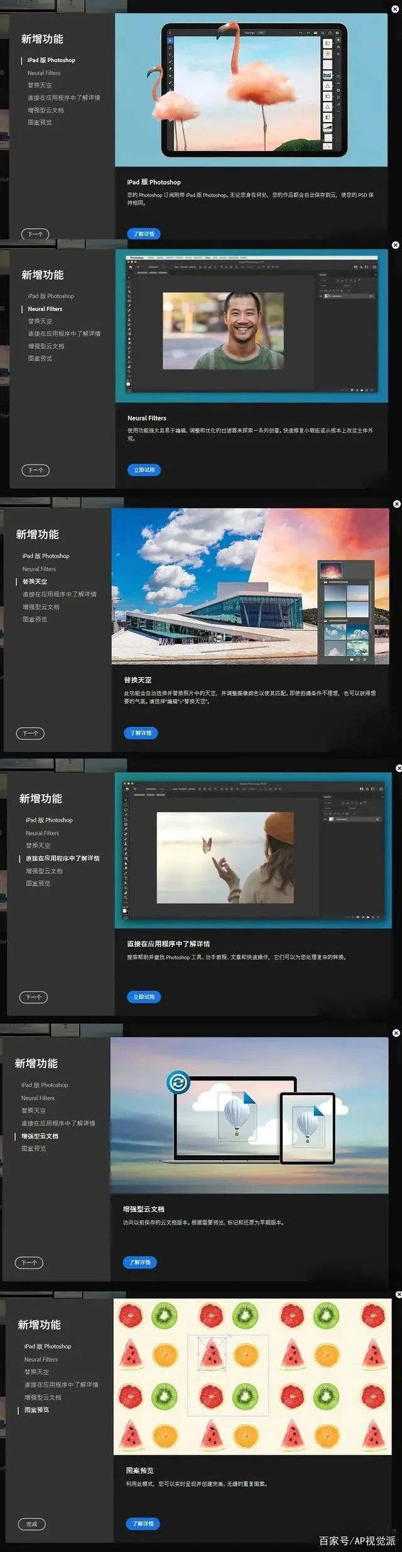Click the first folder icon in the sky presets list

tap(327, 582)
